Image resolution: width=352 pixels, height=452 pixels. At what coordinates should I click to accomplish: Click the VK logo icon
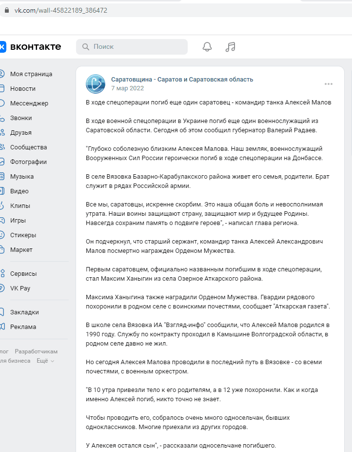point(2,47)
